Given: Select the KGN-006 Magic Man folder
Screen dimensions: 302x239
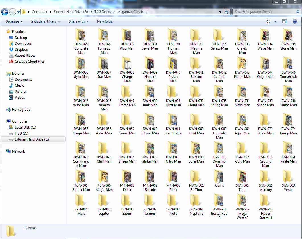Looking at the screenshot, I should pyautogui.click(x=104, y=180).
